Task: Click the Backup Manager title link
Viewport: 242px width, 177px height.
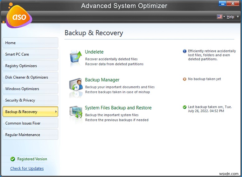Action: [x=102, y=80]
